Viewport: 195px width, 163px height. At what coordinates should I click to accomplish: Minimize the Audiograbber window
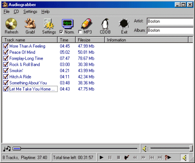[x=177, y=5]
